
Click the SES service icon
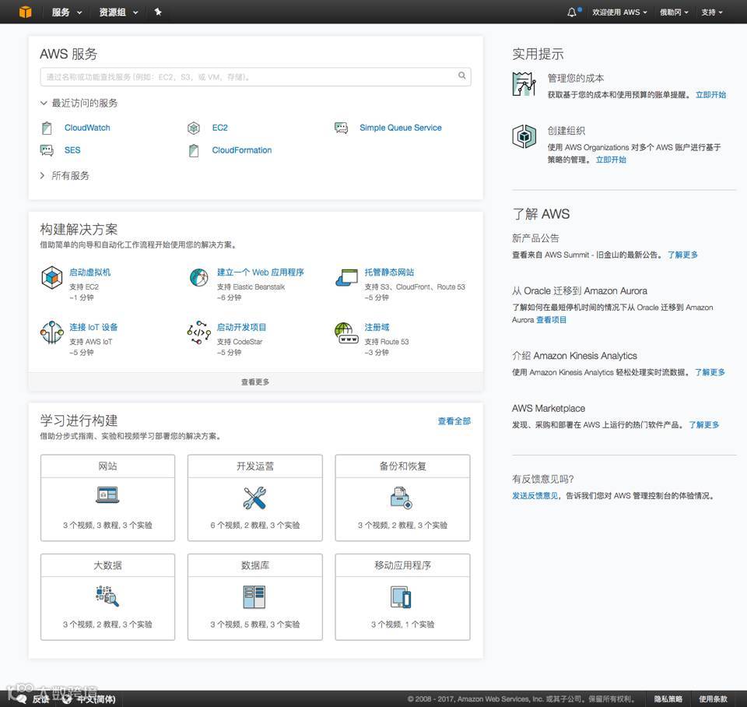coord(47,150)
